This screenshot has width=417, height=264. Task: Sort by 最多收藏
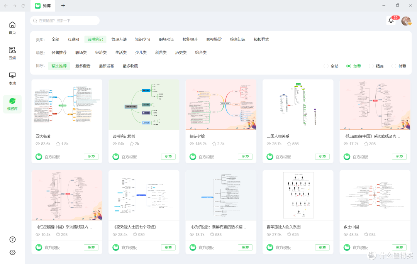click(x=131, y=66)
